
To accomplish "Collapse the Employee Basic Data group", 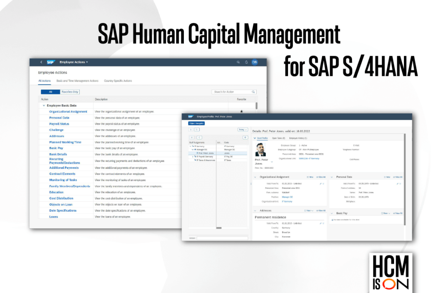I will [44, 106].
